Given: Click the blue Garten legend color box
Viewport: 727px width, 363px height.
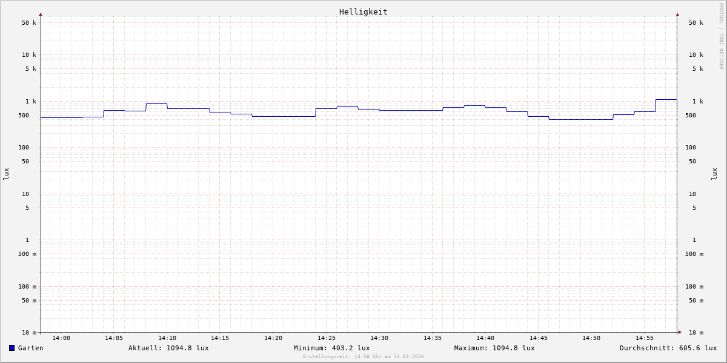Looking at the screenshot, I should click(12, 348).
